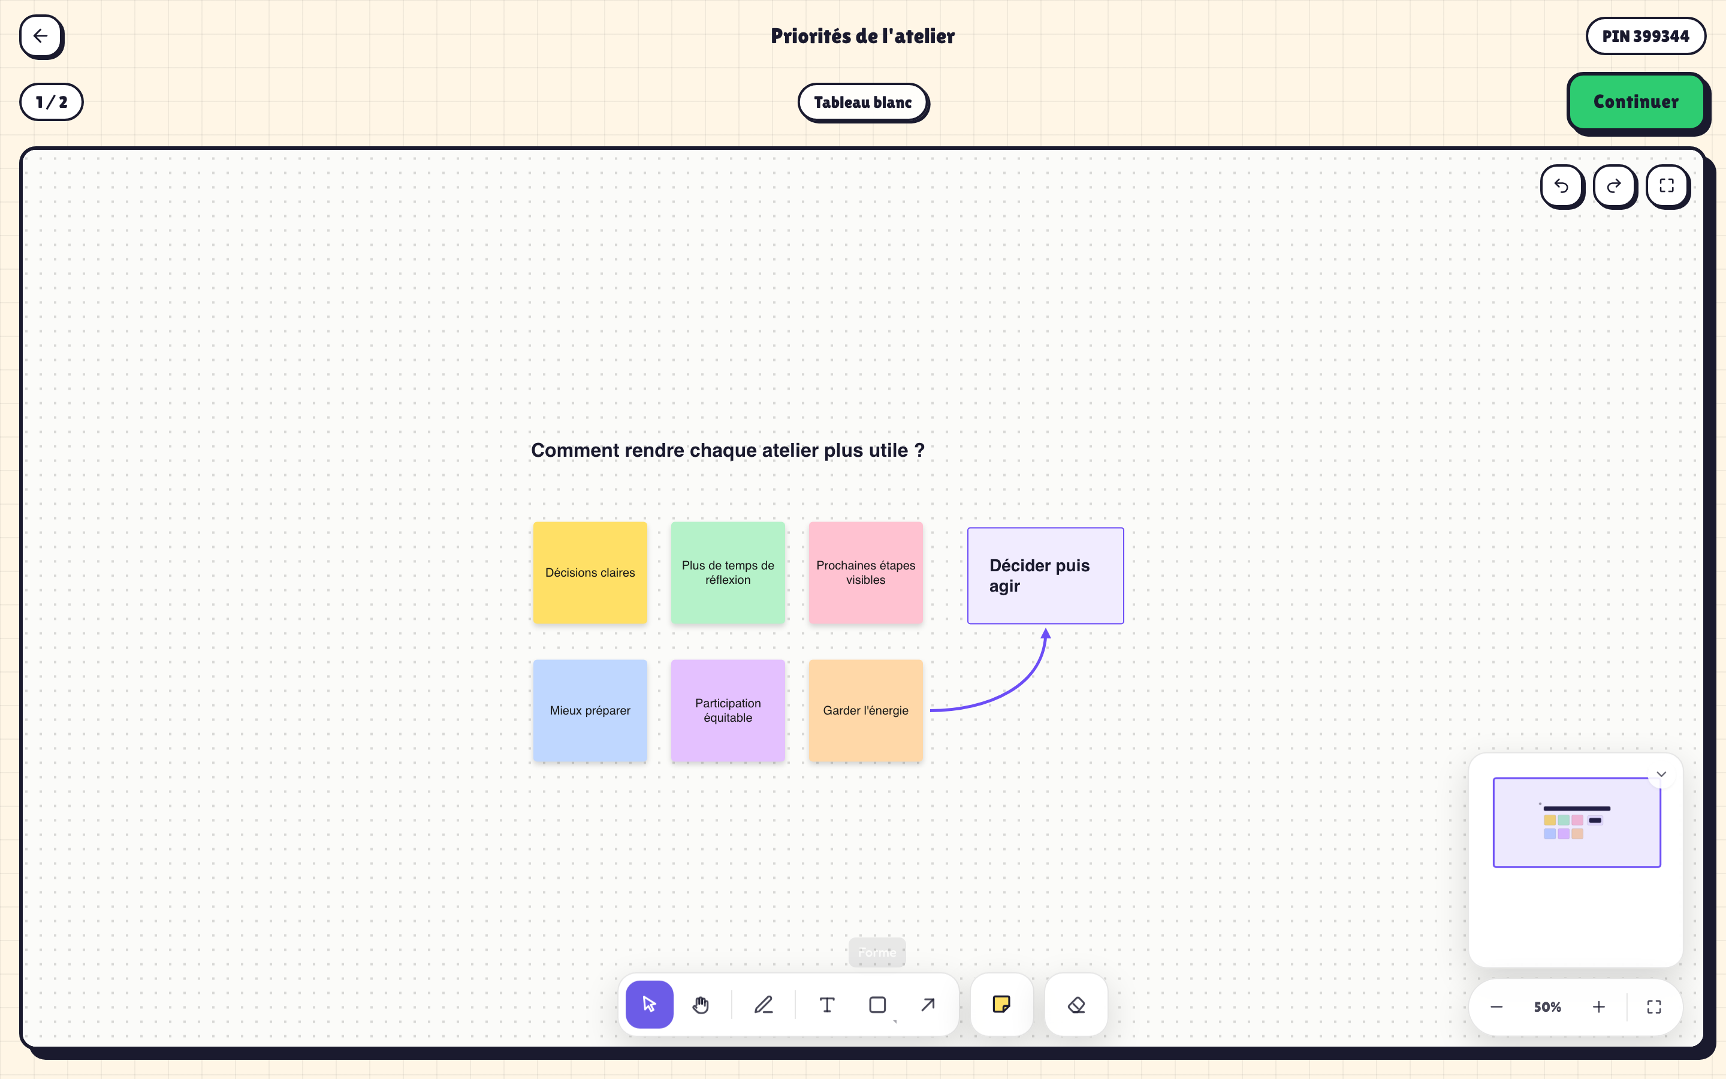Select the arrow connector tool
The image size is (1726, 1079).
point(928,1004)
